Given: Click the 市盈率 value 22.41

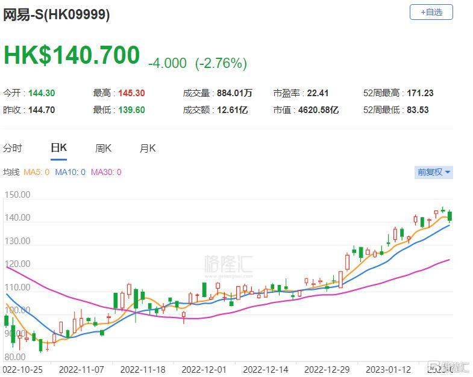Looking at the screenshot, I should click(x=318, y=93).
